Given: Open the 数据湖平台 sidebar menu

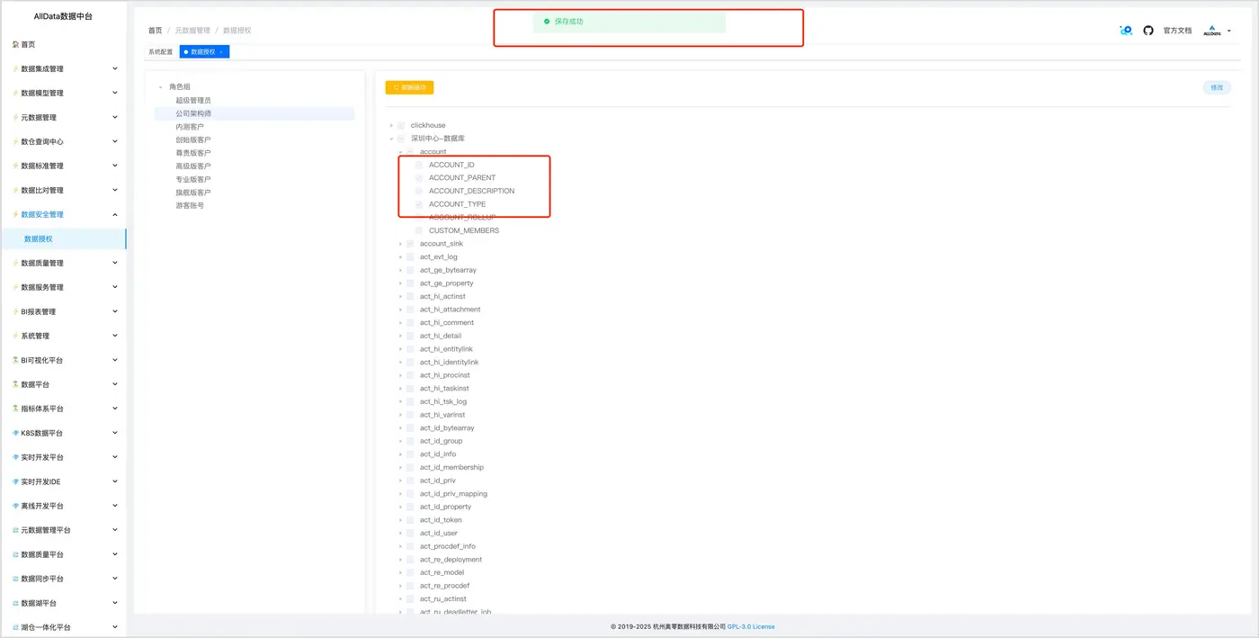Looking at the screenshot, I should [63, 603].
